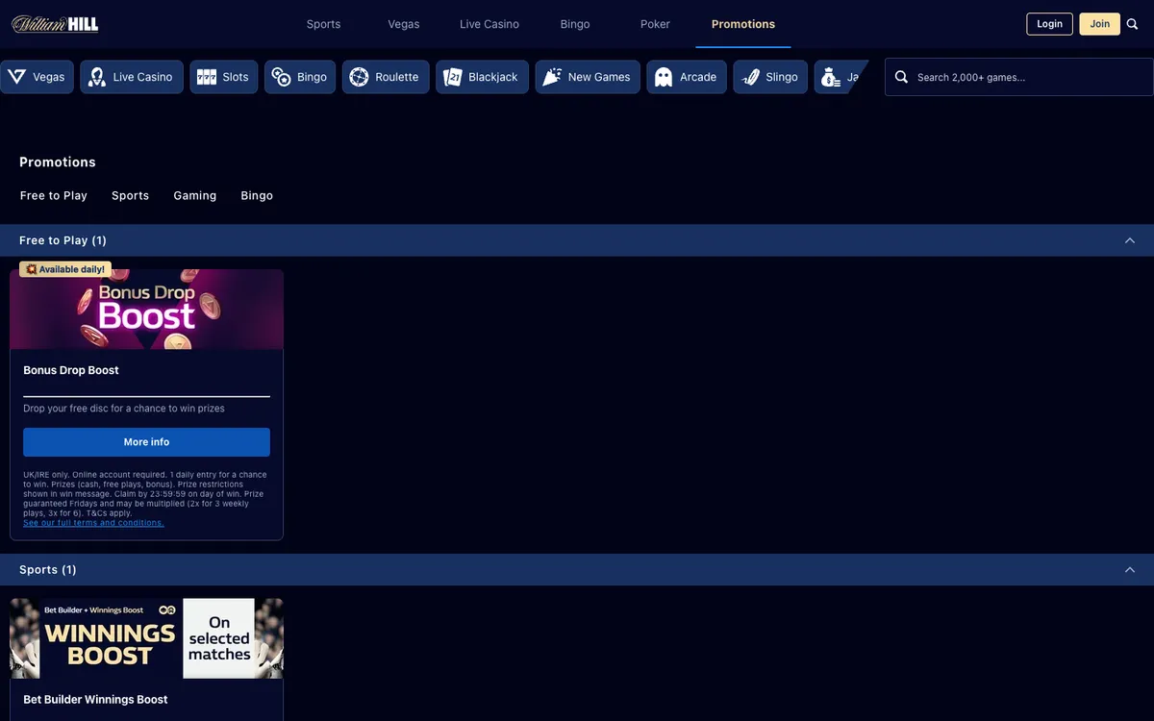Screen dimensions: 1154x721
Task: Click the Join button
Action: click(x=1100, y=24)
